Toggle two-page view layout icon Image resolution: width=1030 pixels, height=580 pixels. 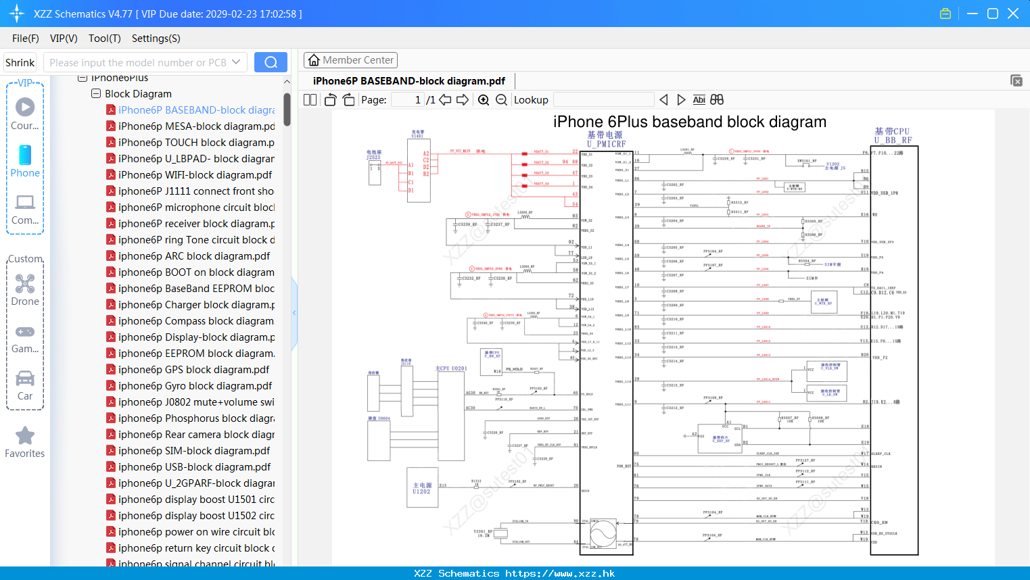tap(310, 99)
